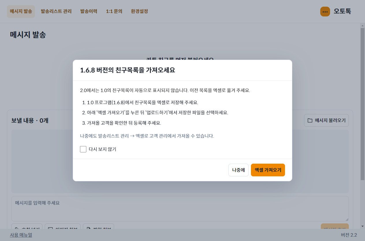Viewport: 365px width, 241px height.
Task: Open the 환경설정 tab
Action: (x=139, y=12)
